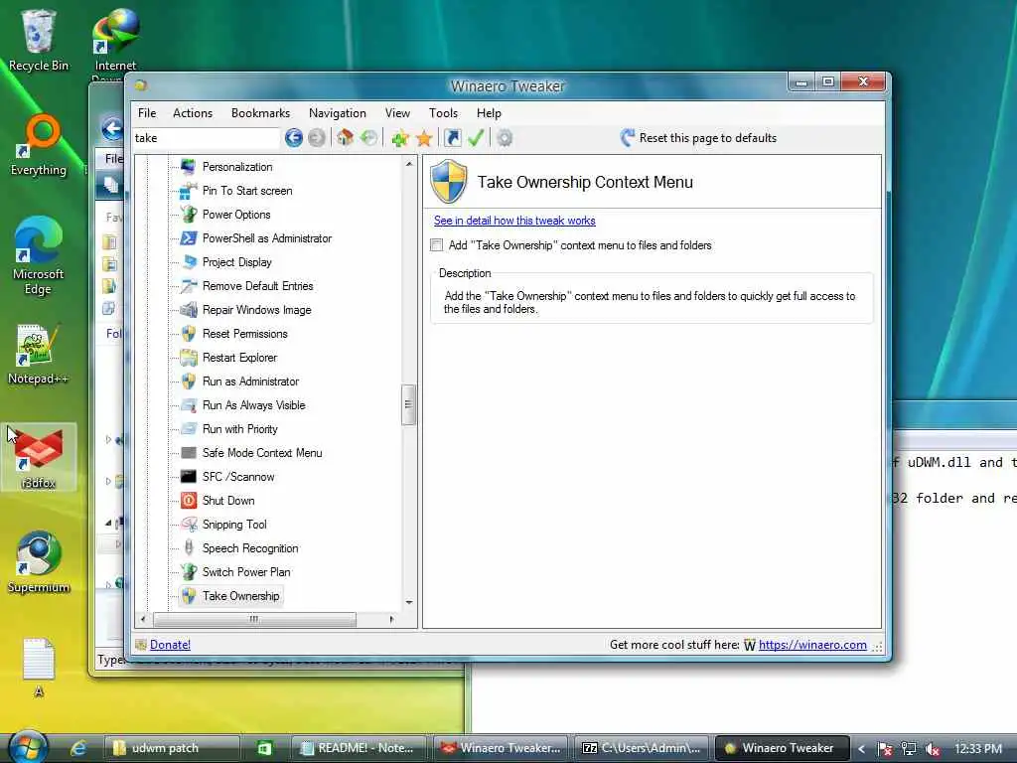Viewport: 1017px width, 763px height.
Task: Click the Power Options battery icon
Action: 188,215
